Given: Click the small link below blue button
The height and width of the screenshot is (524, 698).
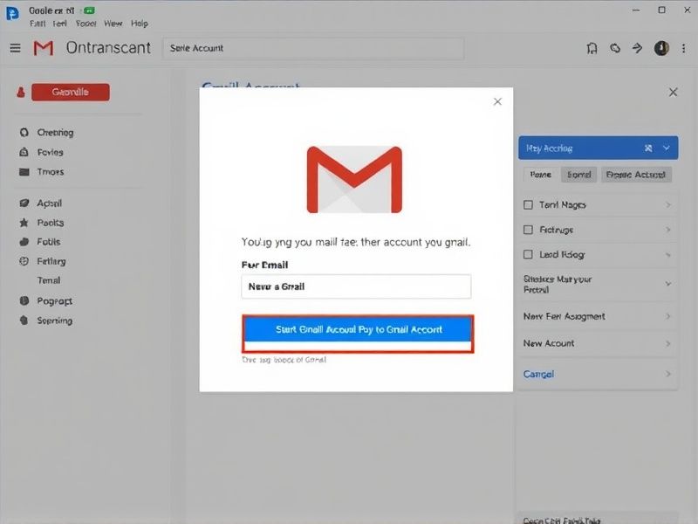Looking at the screenshot, I should tap(284, 360).
